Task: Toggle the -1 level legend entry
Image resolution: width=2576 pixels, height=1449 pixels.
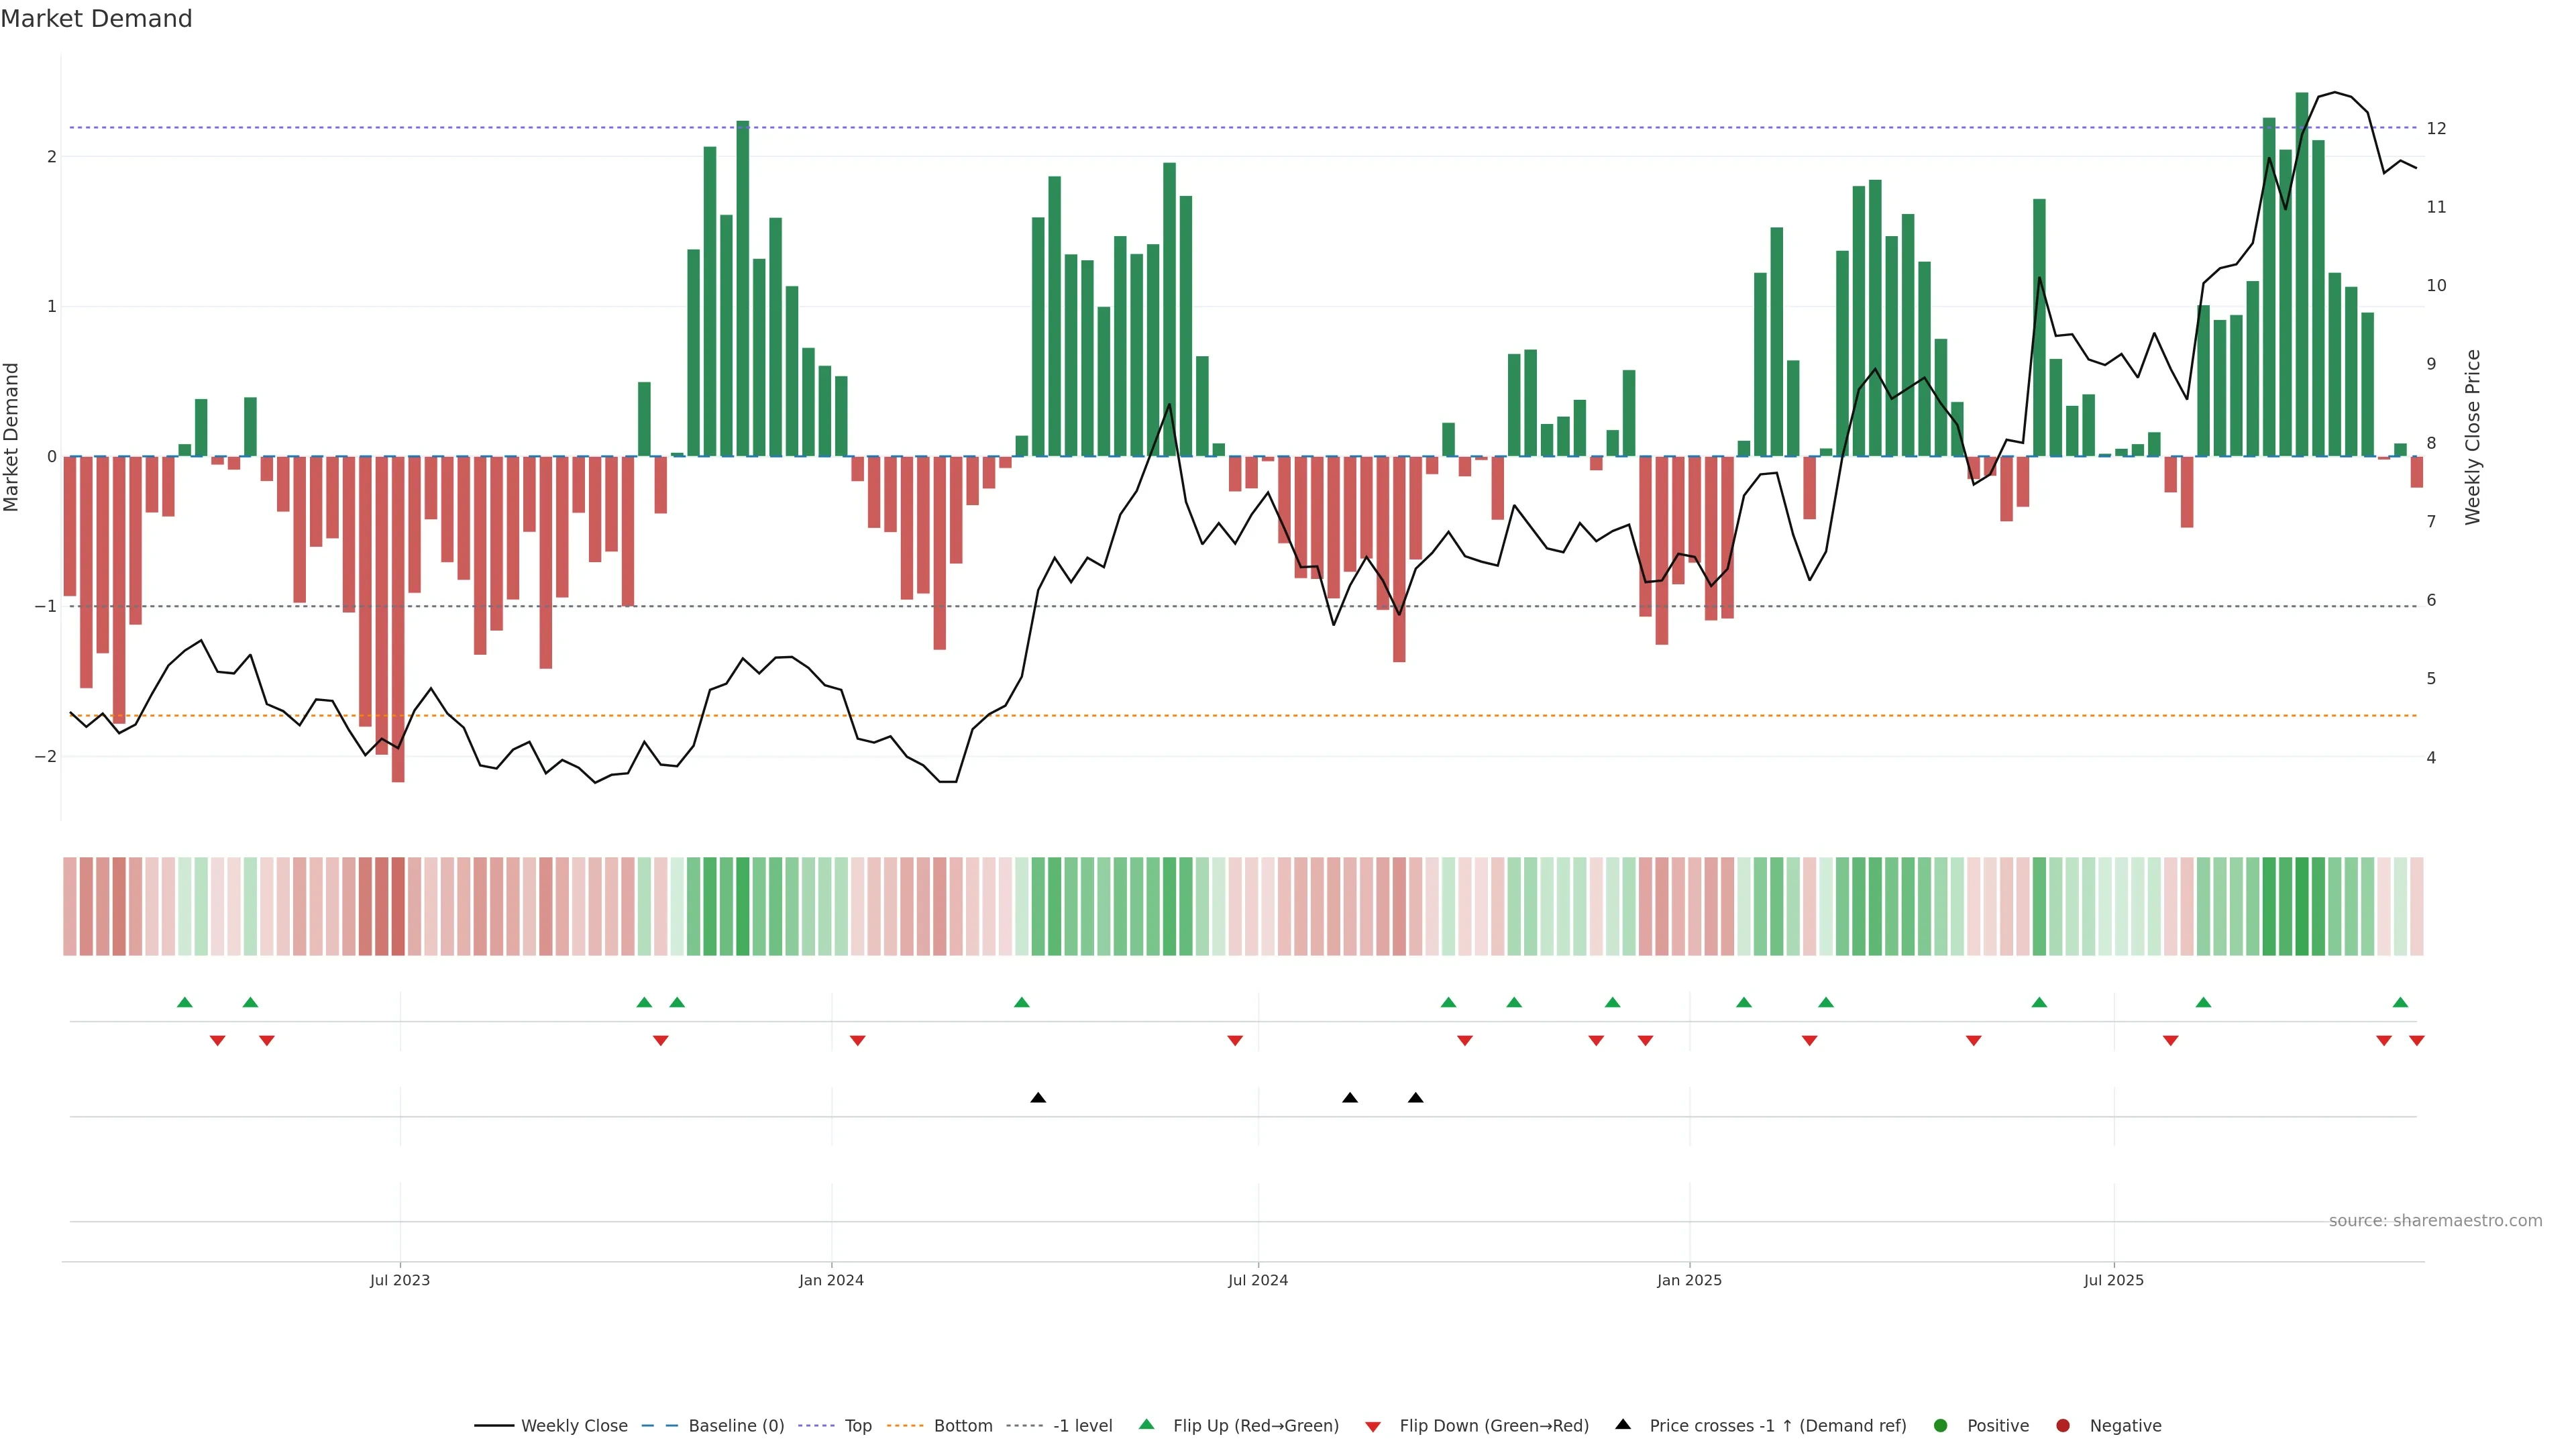Action: (1082, 1425)
